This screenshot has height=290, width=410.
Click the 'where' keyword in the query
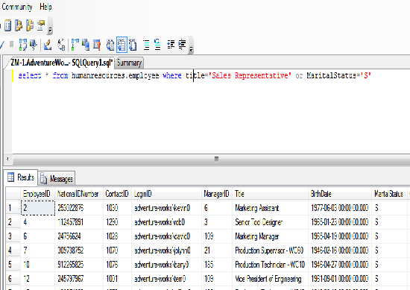point(171,75)
